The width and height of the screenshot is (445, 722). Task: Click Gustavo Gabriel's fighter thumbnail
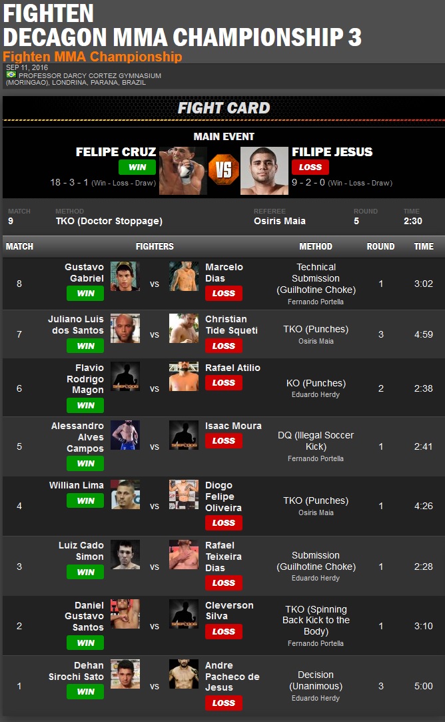125,276
